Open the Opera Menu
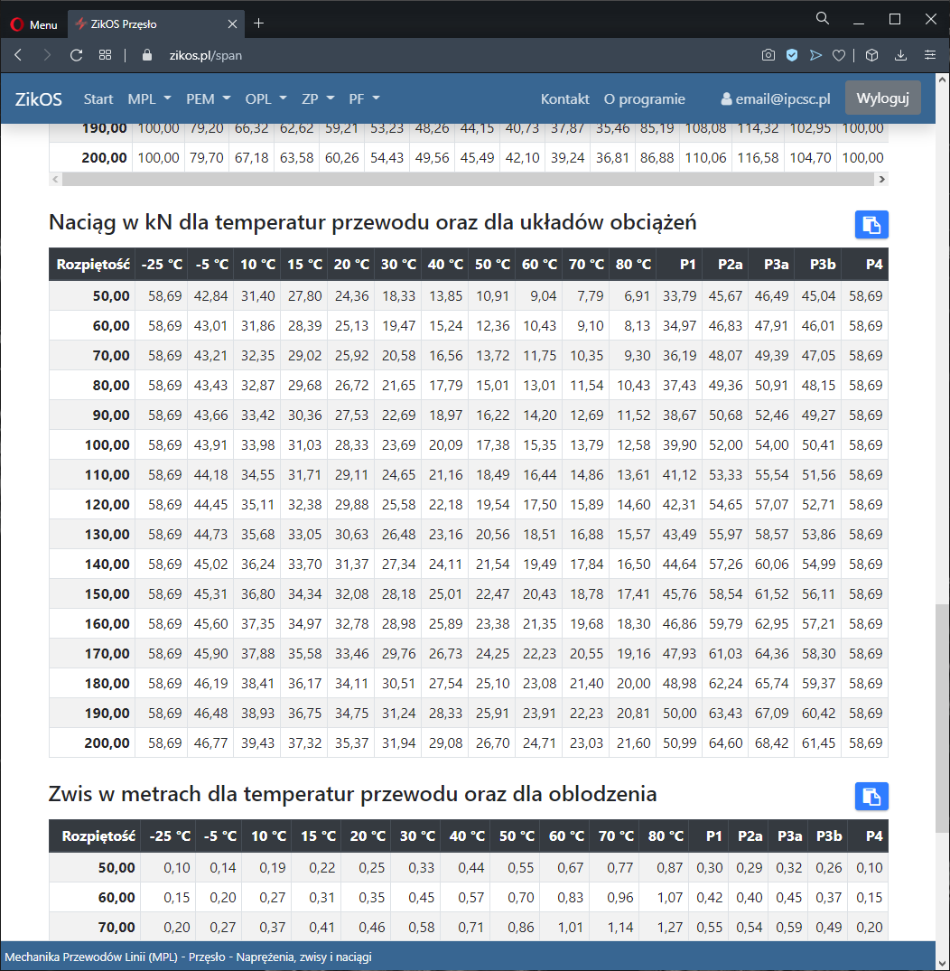The image size is (950, 971). (33, 24)
